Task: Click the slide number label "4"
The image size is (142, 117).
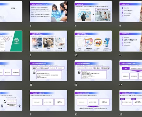Action: [75, 26]
